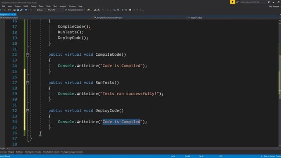Viewport: 281px width, 158px height.
Task: Open the DeployCode() member dropdown
Action: 234,18
